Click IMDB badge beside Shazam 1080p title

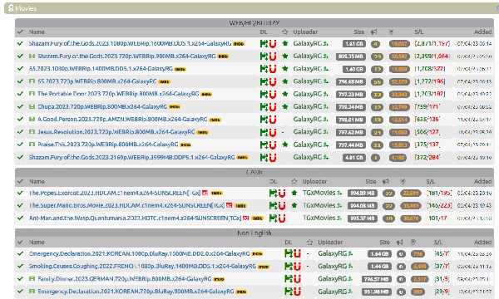(239, 44)
